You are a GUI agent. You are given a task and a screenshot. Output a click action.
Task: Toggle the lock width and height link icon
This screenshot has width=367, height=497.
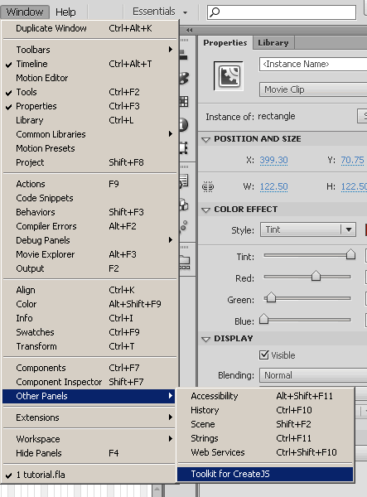coord(208,187)
